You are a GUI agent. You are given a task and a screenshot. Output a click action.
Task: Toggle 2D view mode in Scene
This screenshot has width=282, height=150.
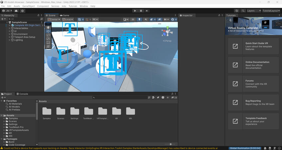pyautogui.click(x=133, y=20)
